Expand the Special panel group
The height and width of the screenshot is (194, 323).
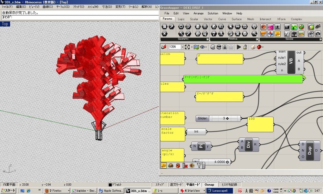[320, 39]
